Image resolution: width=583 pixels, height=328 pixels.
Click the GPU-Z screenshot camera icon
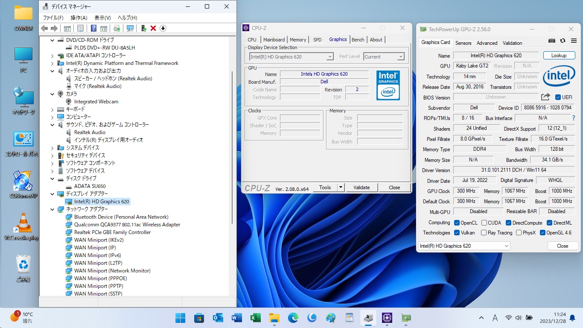pyautogui.click(x=552, y=41)
